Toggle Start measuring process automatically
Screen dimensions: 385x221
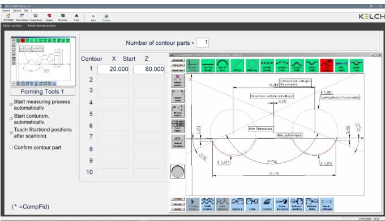(x=11, y=104)
